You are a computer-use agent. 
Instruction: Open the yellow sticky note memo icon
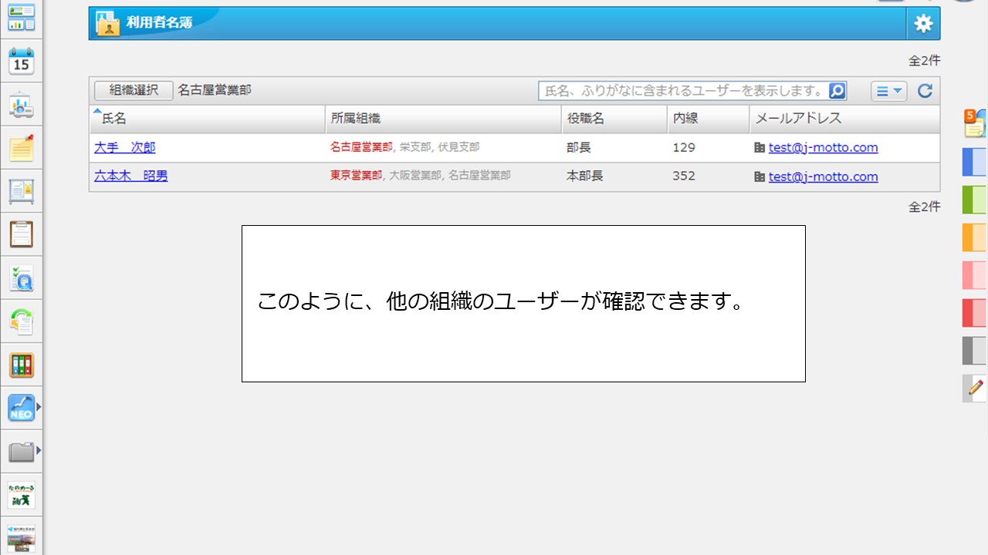pos(22,148)
